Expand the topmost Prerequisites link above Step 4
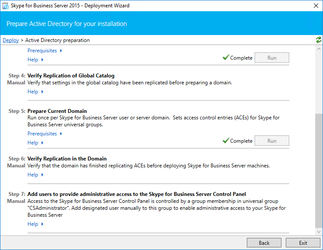Viewport: 323px width, 250px height. click(x=45, y=51)
